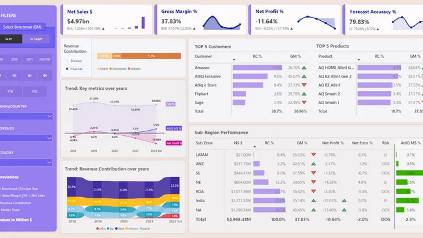Click the atliq legend swatch
Viewport: 423px width, 238px height.
(x=98, y=228)
